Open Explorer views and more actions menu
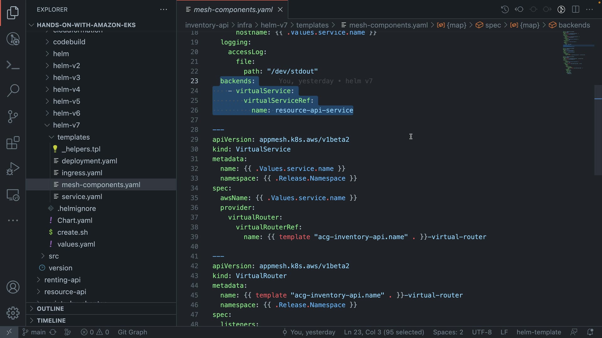 164,10
